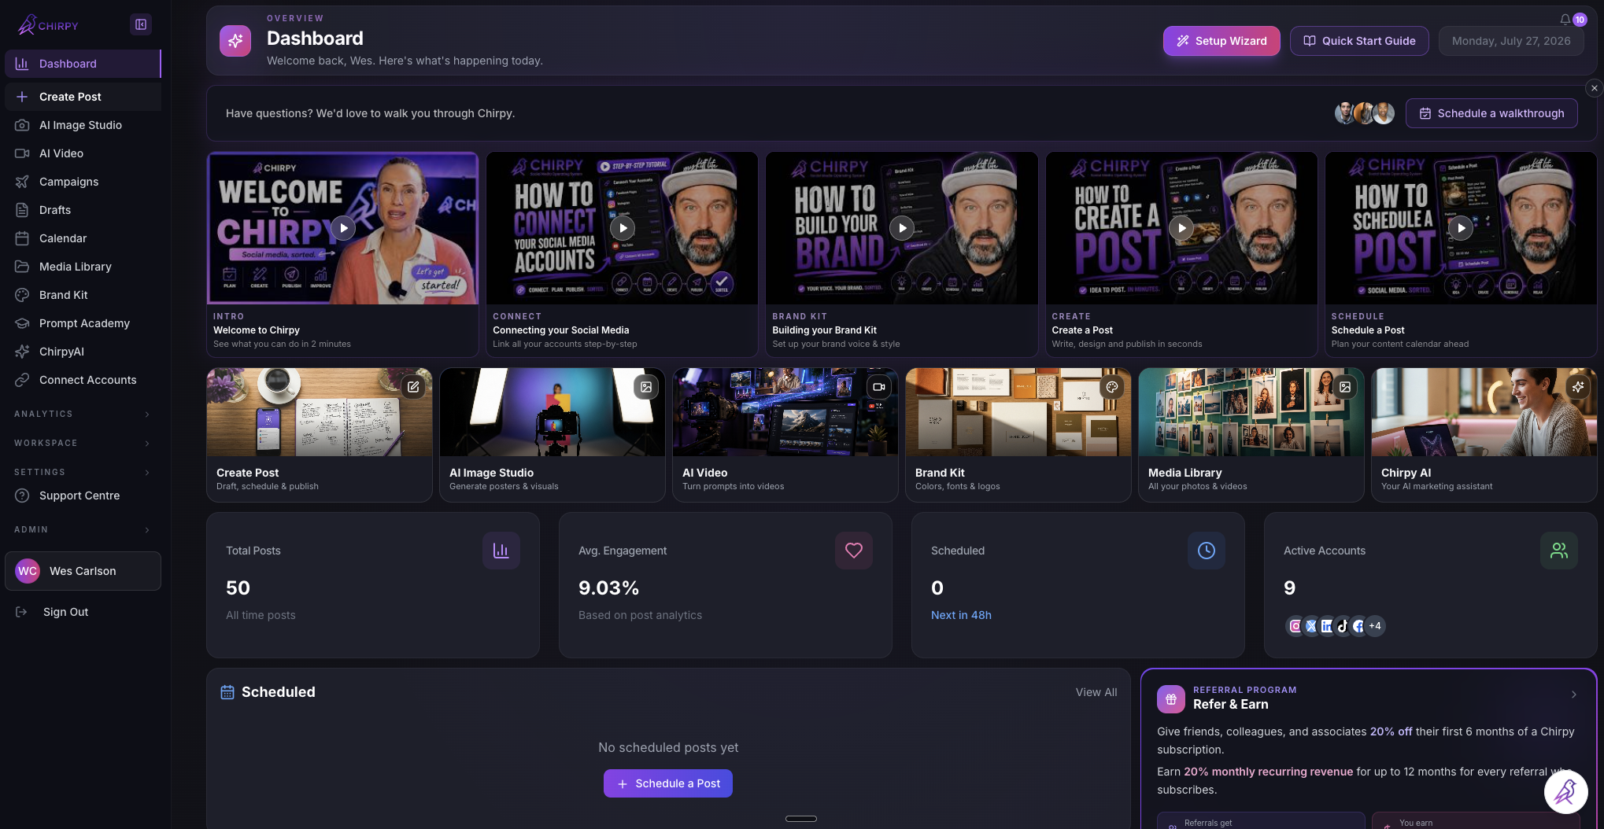Open Prompt Academy in sidebar

click(x=83, y=323)
